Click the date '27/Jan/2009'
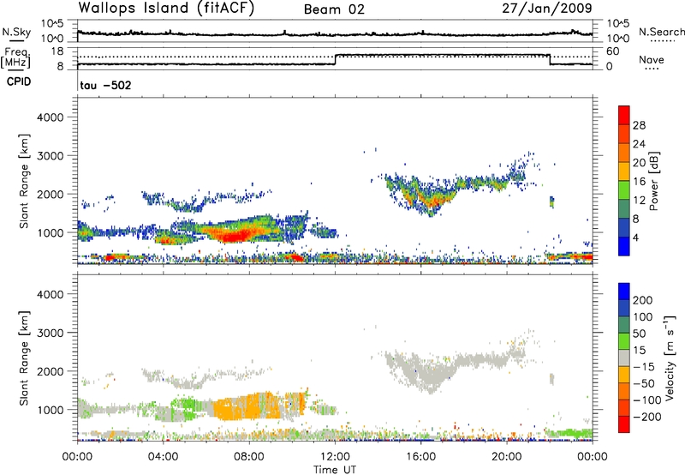Viewport: 685px width, 475px height. 547,9
